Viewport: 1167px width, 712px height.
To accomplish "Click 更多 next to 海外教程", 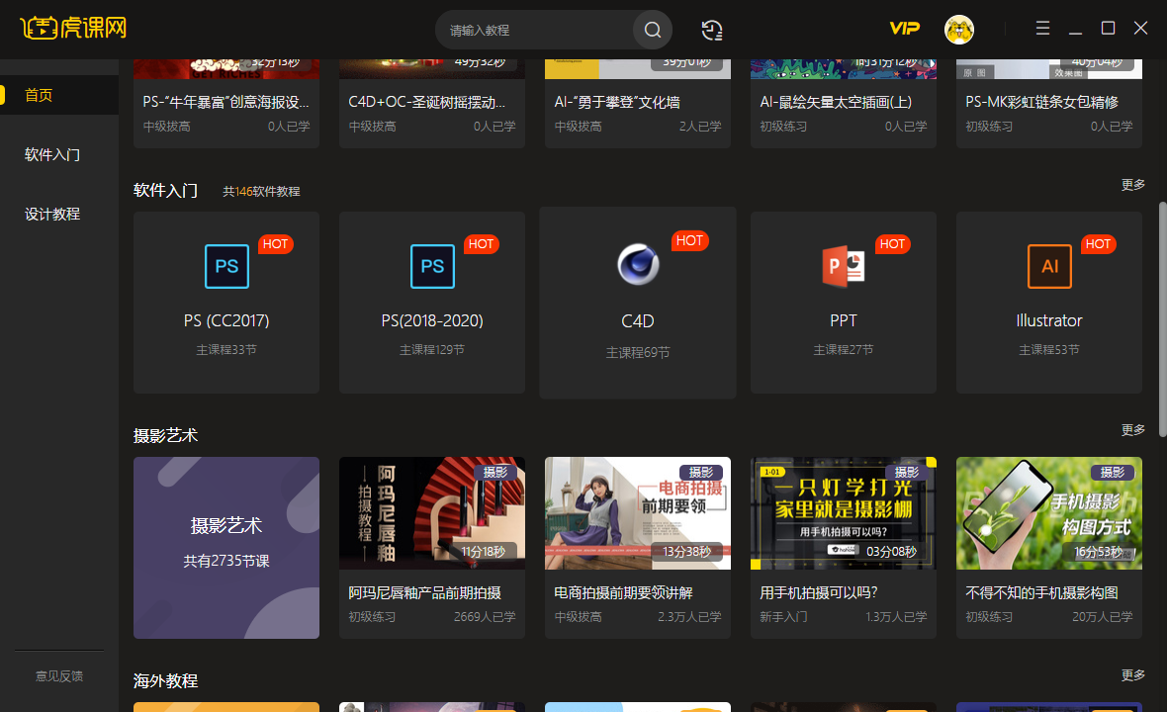I will (1132, 674).
